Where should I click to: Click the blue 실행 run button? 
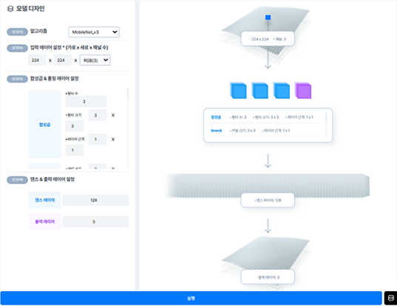pyautogui.click(x=191, y=298)
